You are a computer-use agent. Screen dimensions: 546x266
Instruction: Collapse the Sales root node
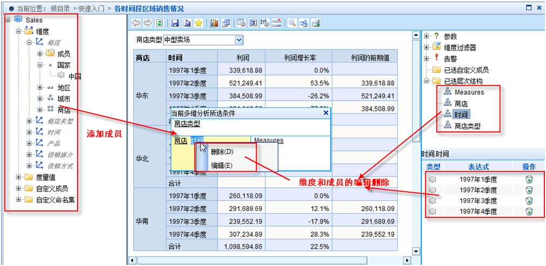tap(8, 20)
